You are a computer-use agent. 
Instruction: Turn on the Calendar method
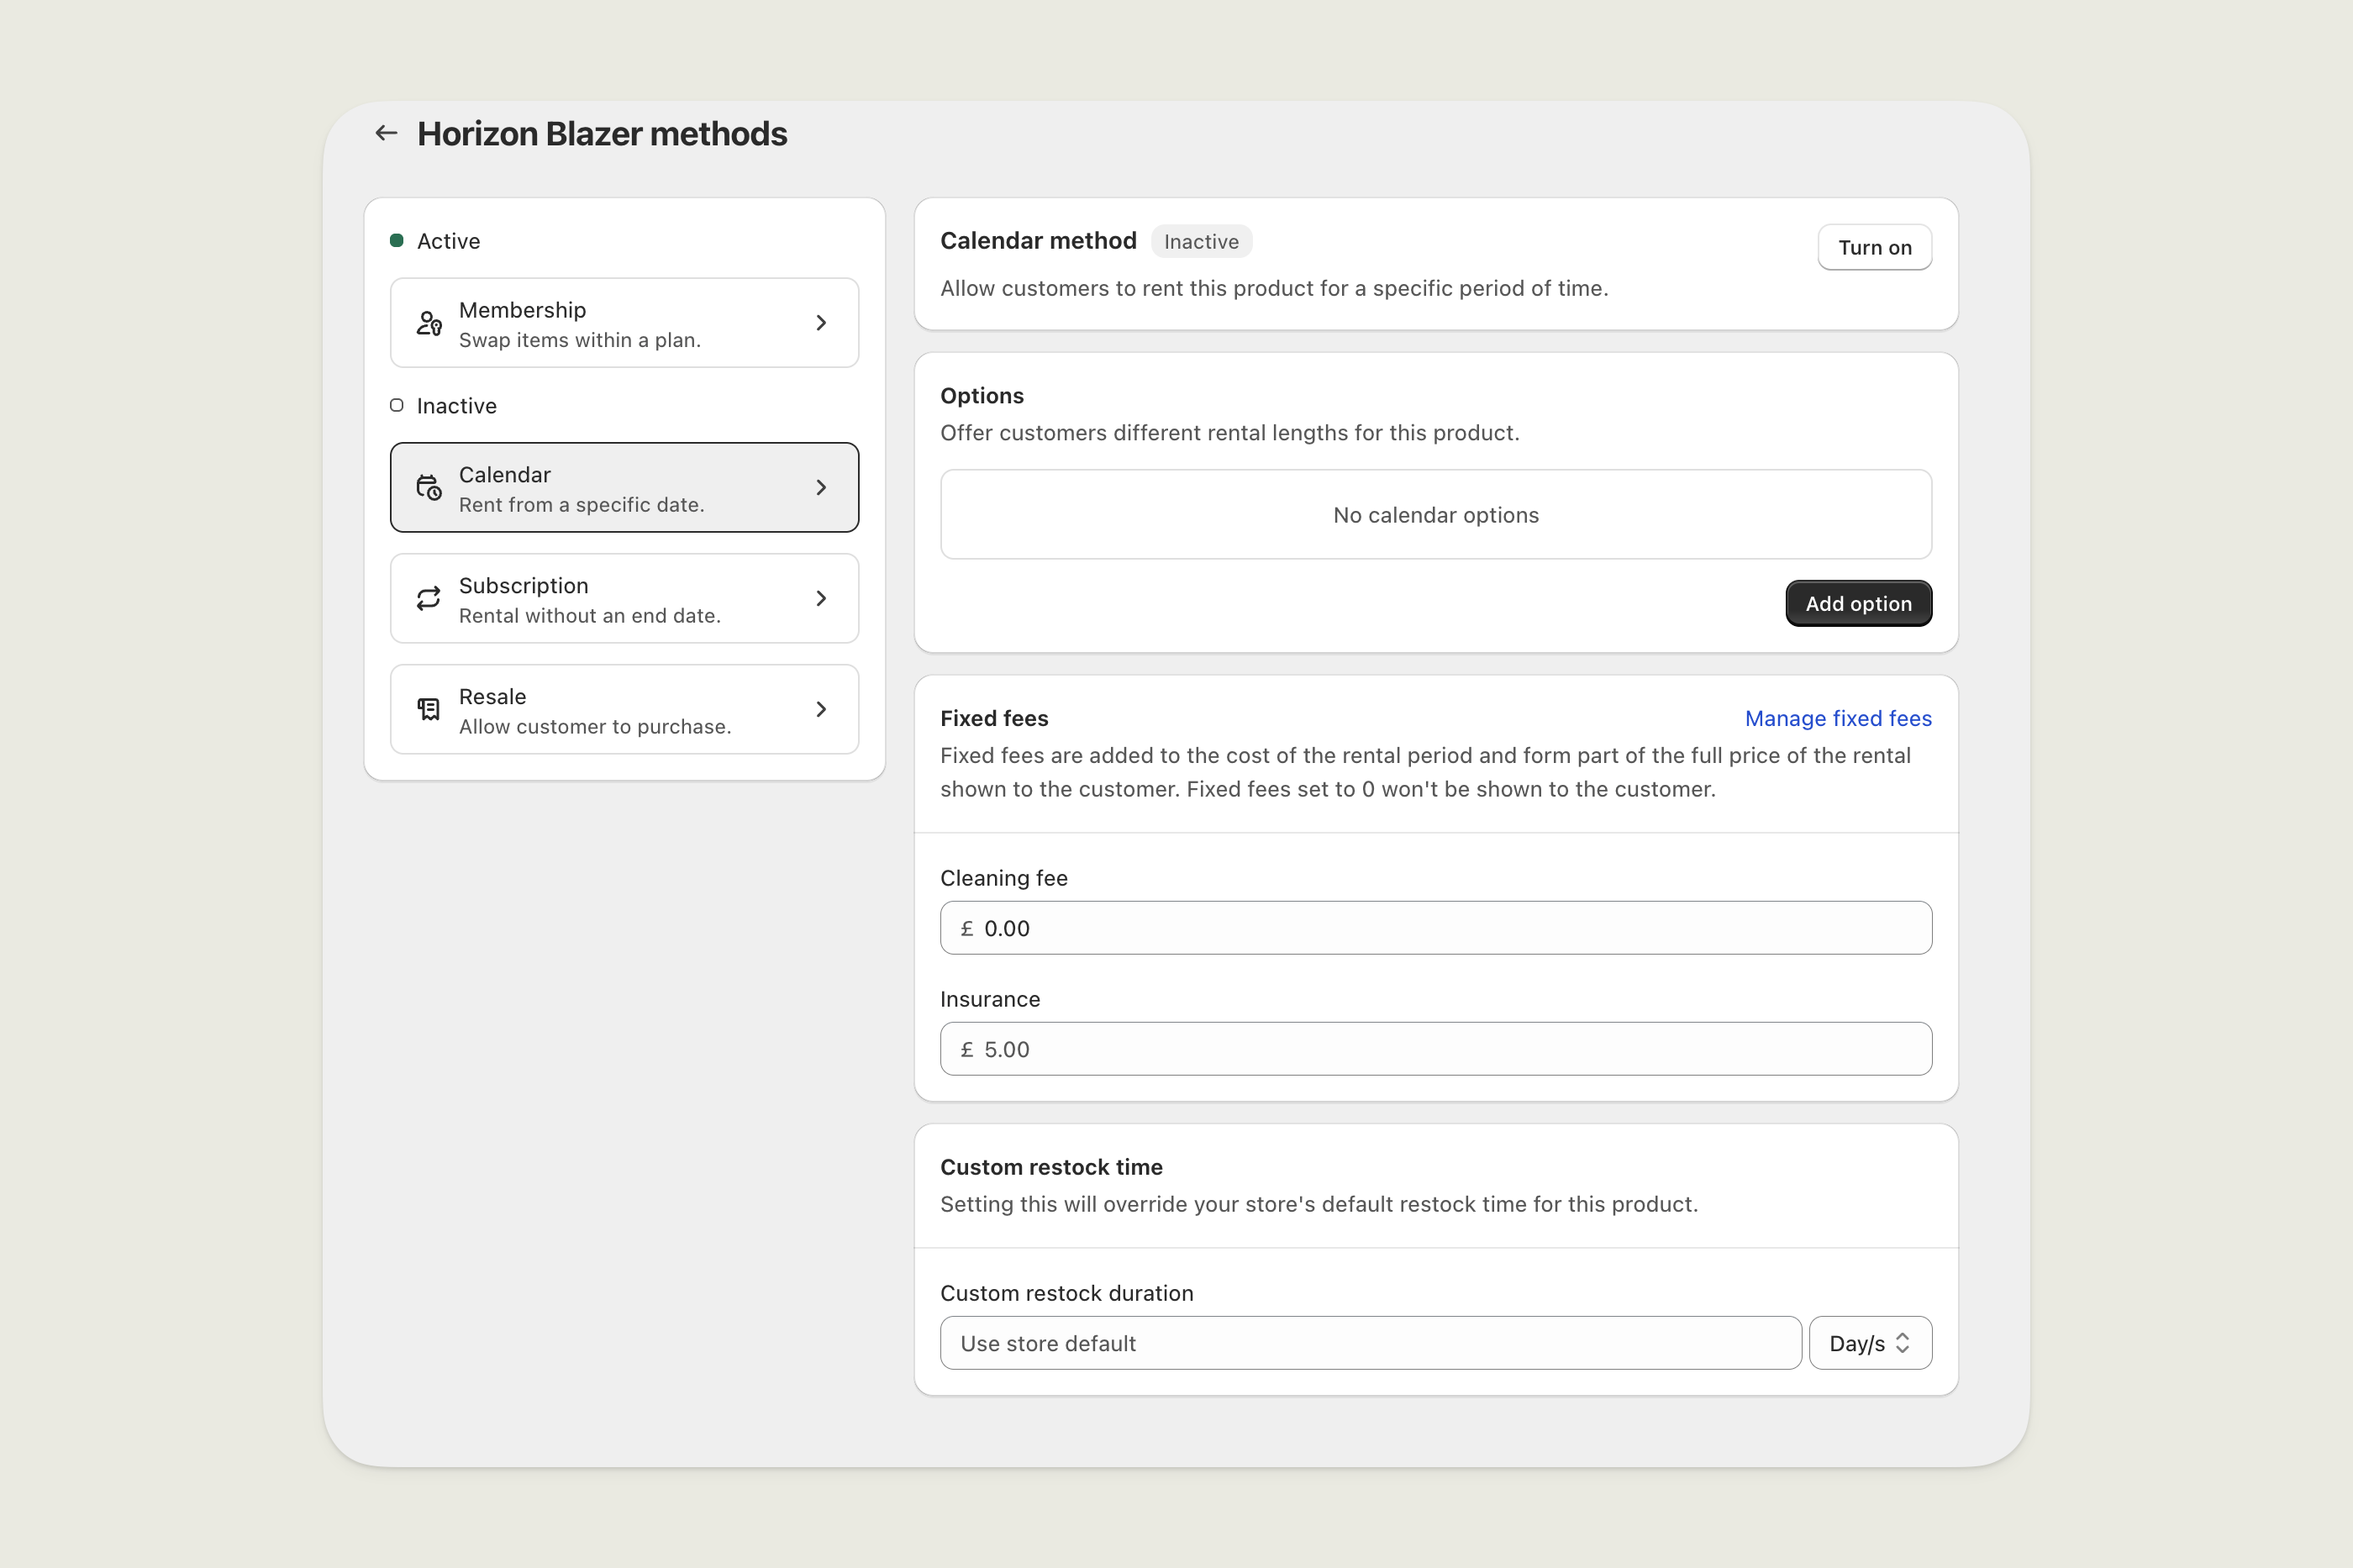coord(1874,248)
